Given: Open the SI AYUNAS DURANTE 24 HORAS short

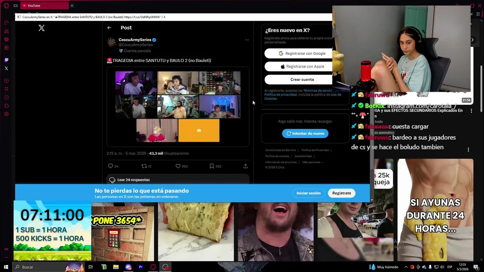Looking at the screenshot, I should click(x=435, y=210).
